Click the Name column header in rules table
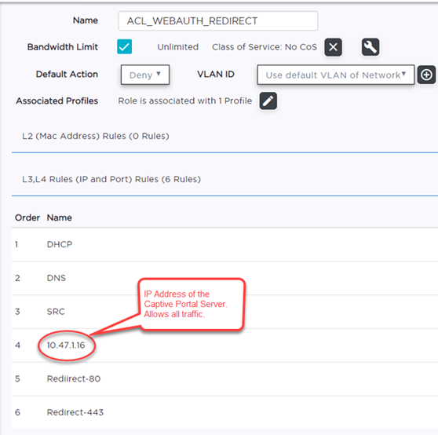This screenshot has height=435, width=438. [60, 217]
